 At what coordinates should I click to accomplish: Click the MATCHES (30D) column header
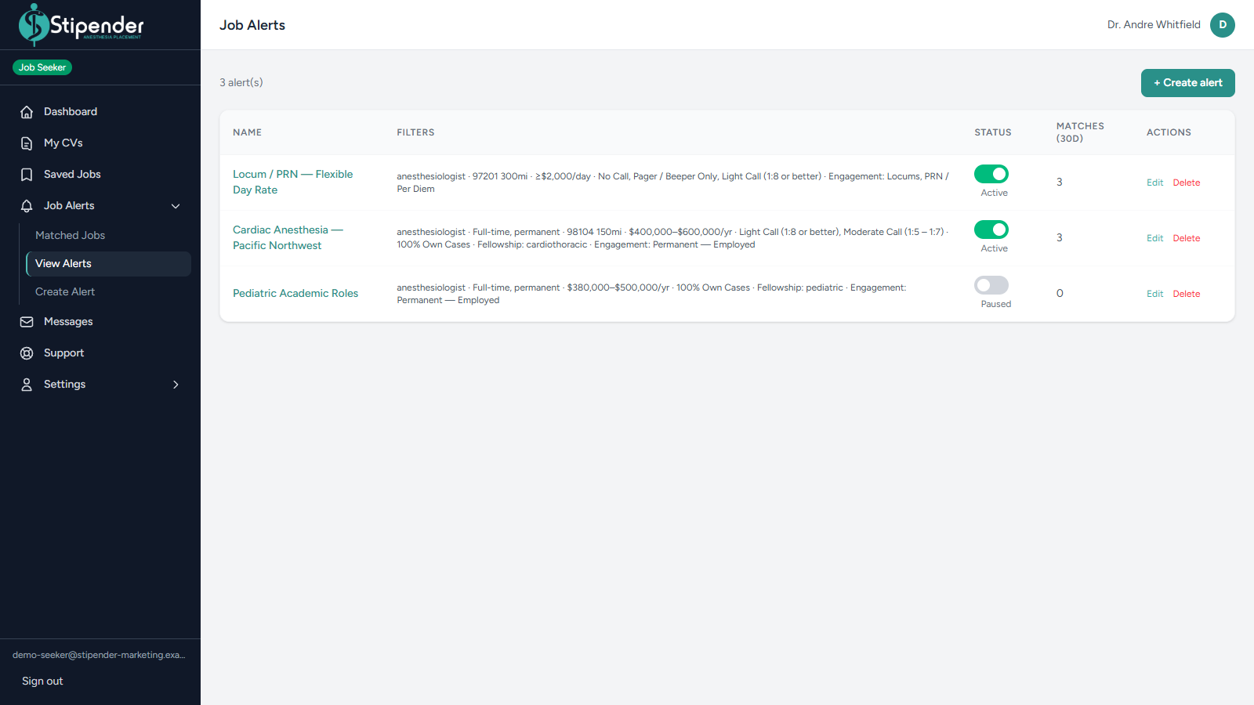(x=1080, y=132)
